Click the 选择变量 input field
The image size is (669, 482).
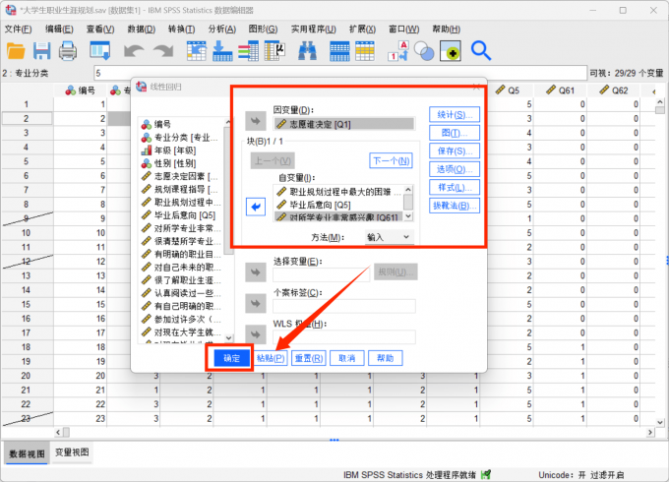point(322,271)
